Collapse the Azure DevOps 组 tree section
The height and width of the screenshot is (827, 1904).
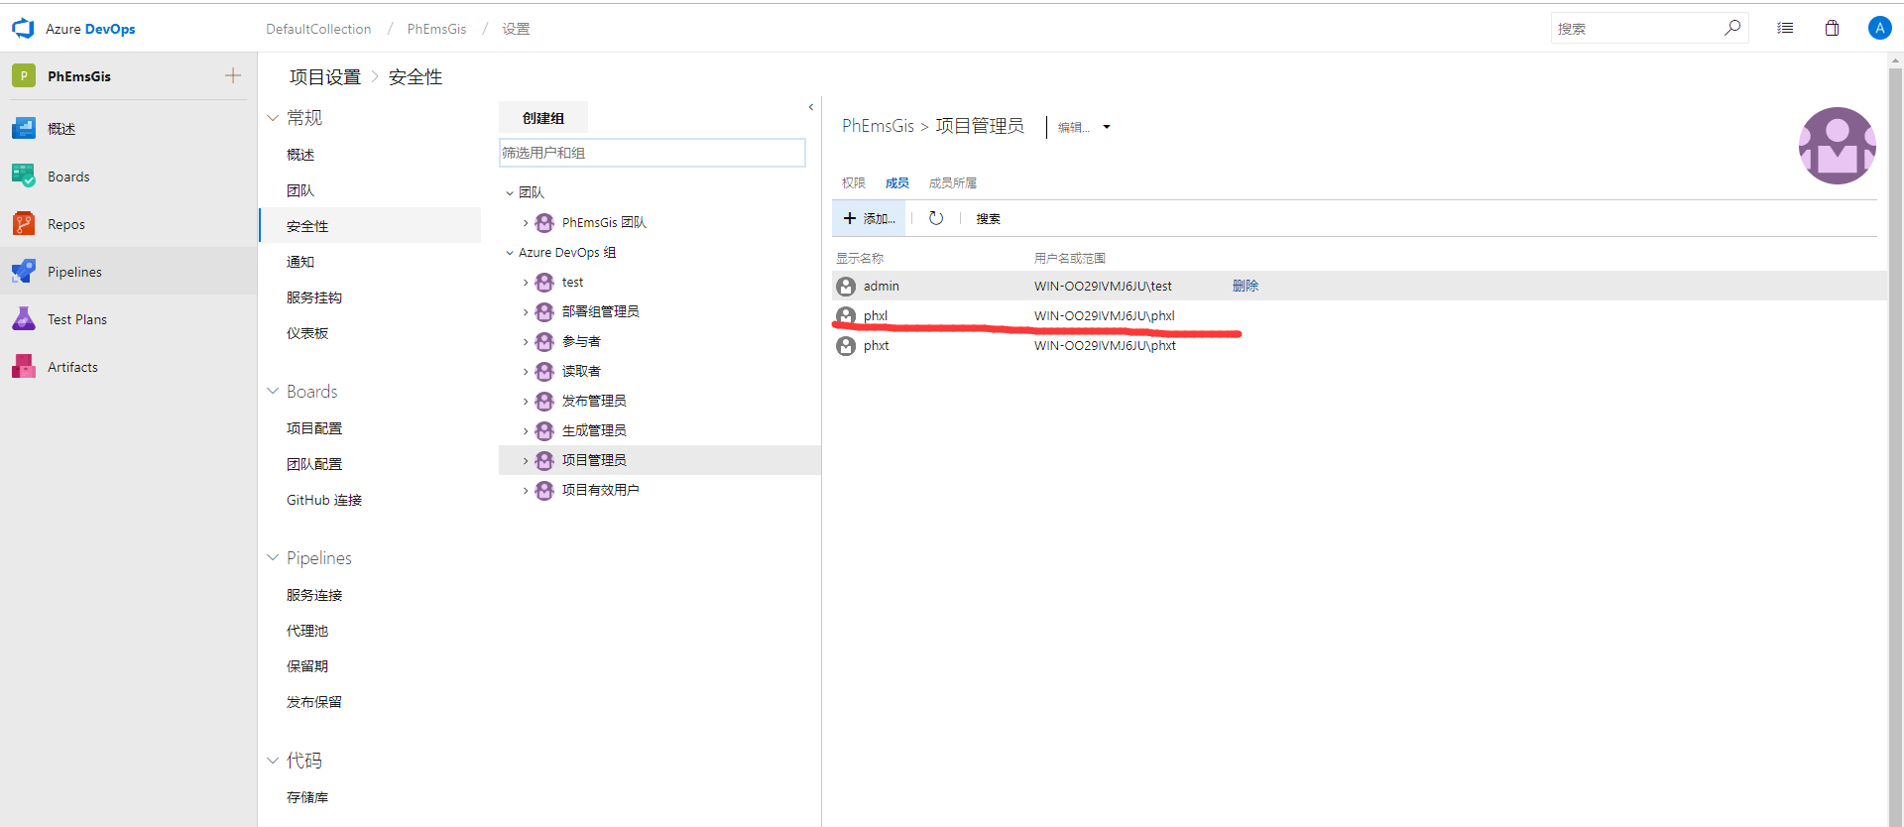click(510, 253)
